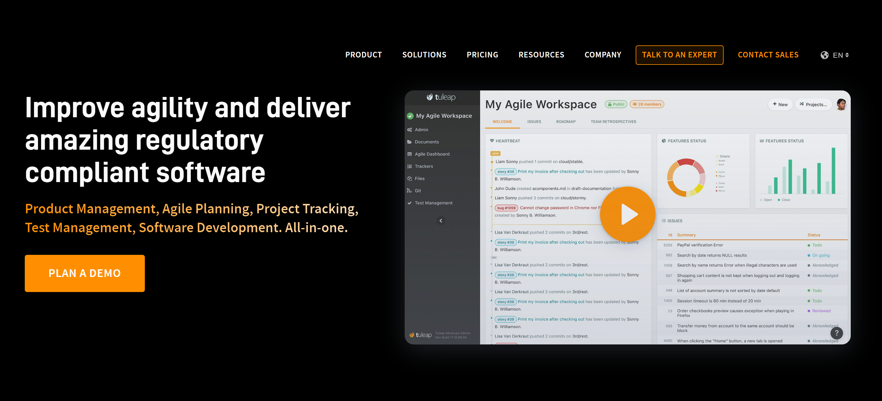
Task: Click the Agile Dashboard grid icon
Action: (x=409, y=154)
